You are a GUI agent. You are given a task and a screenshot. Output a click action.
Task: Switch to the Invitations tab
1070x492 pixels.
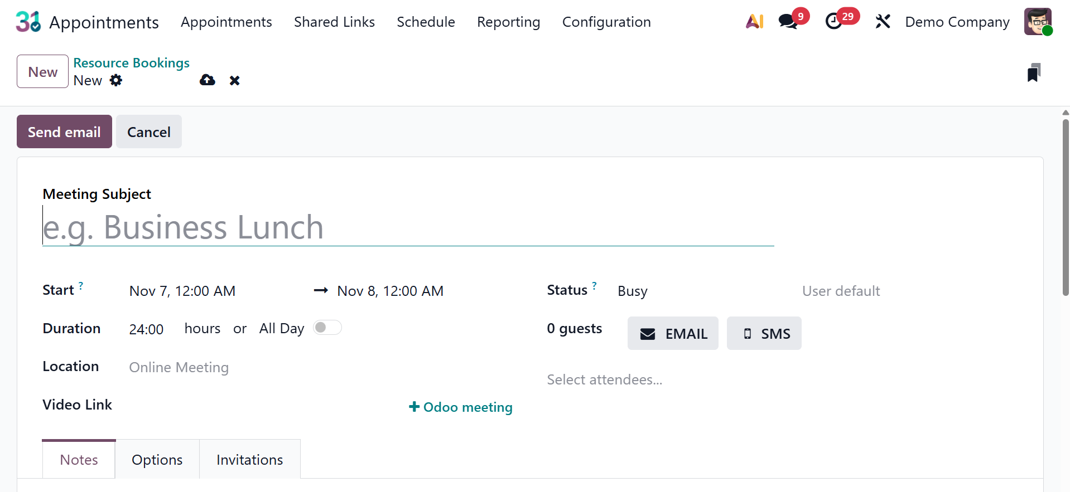pyautogui.click(x=249, y=460)
